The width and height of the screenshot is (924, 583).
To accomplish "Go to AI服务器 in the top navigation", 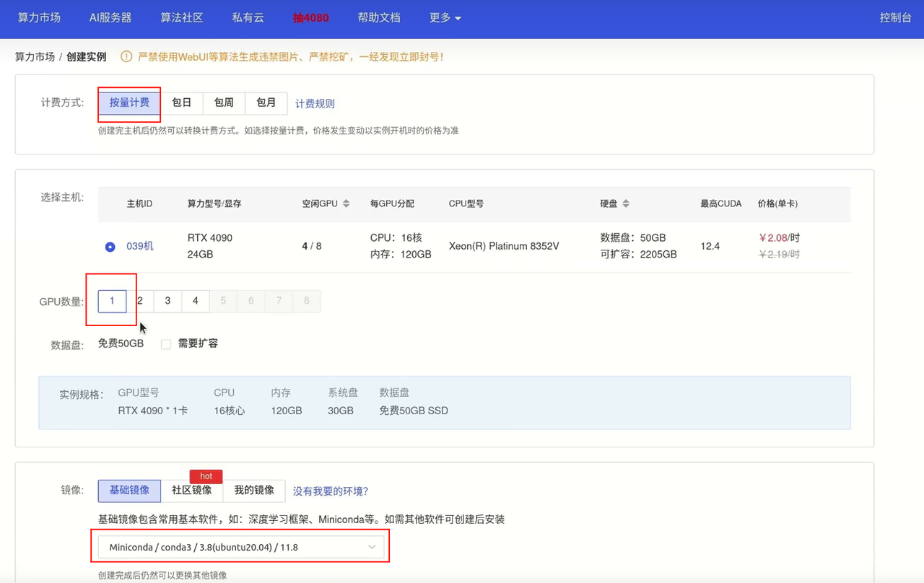I will coord(110,17).
